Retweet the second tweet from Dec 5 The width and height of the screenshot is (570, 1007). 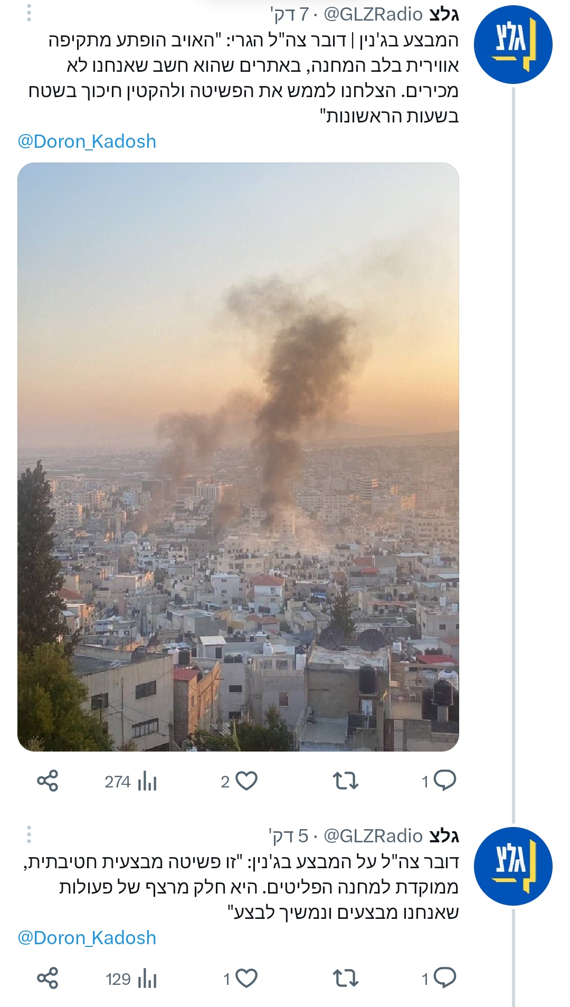[346, 978]
